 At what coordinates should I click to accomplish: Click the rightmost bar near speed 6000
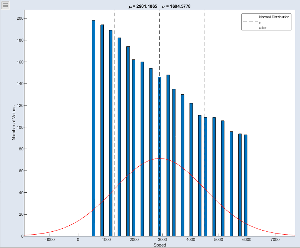tap(245, 186)
